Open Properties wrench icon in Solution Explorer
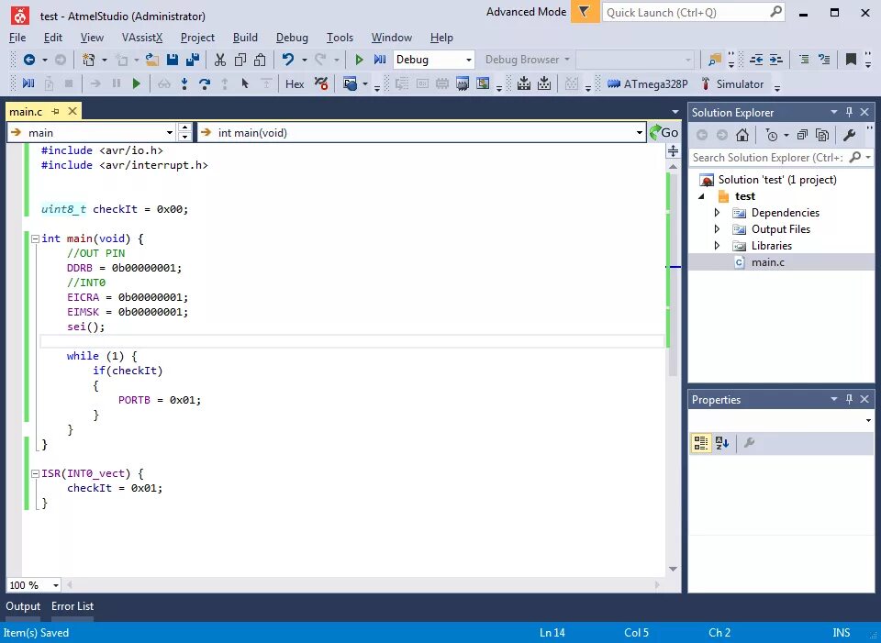Screen dimensions: 881x643 click(850, 136)
